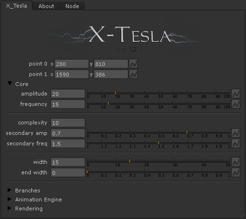This screenshot has height=219, width=246.
Task: Click the complexity value field
Action: pos(68,123)
